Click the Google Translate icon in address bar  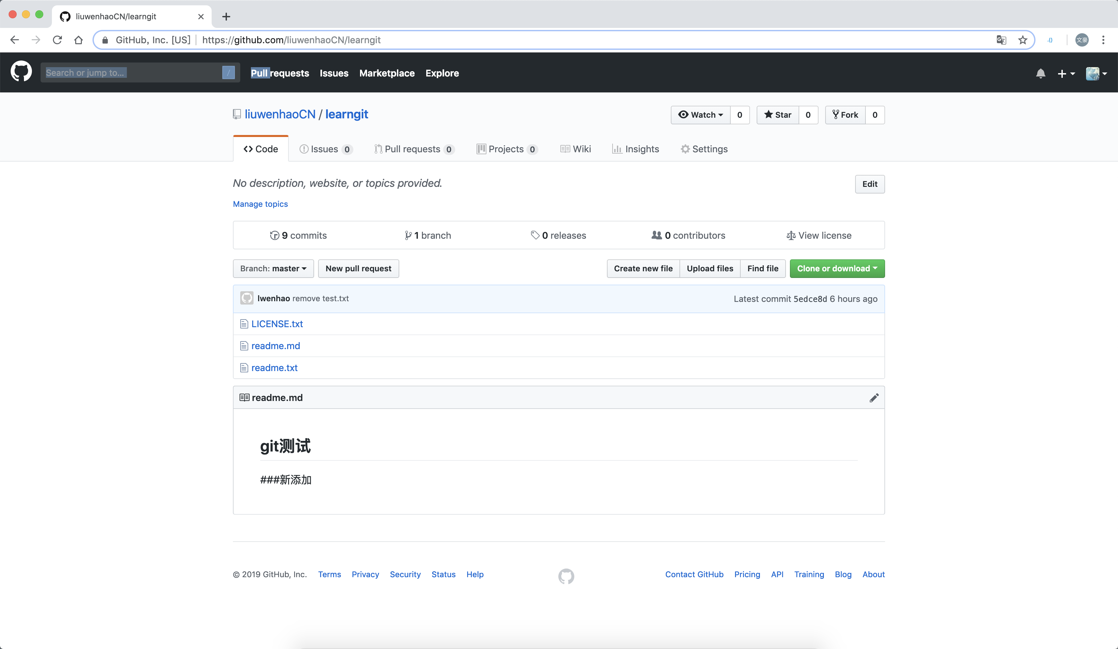click(1001, 40)
